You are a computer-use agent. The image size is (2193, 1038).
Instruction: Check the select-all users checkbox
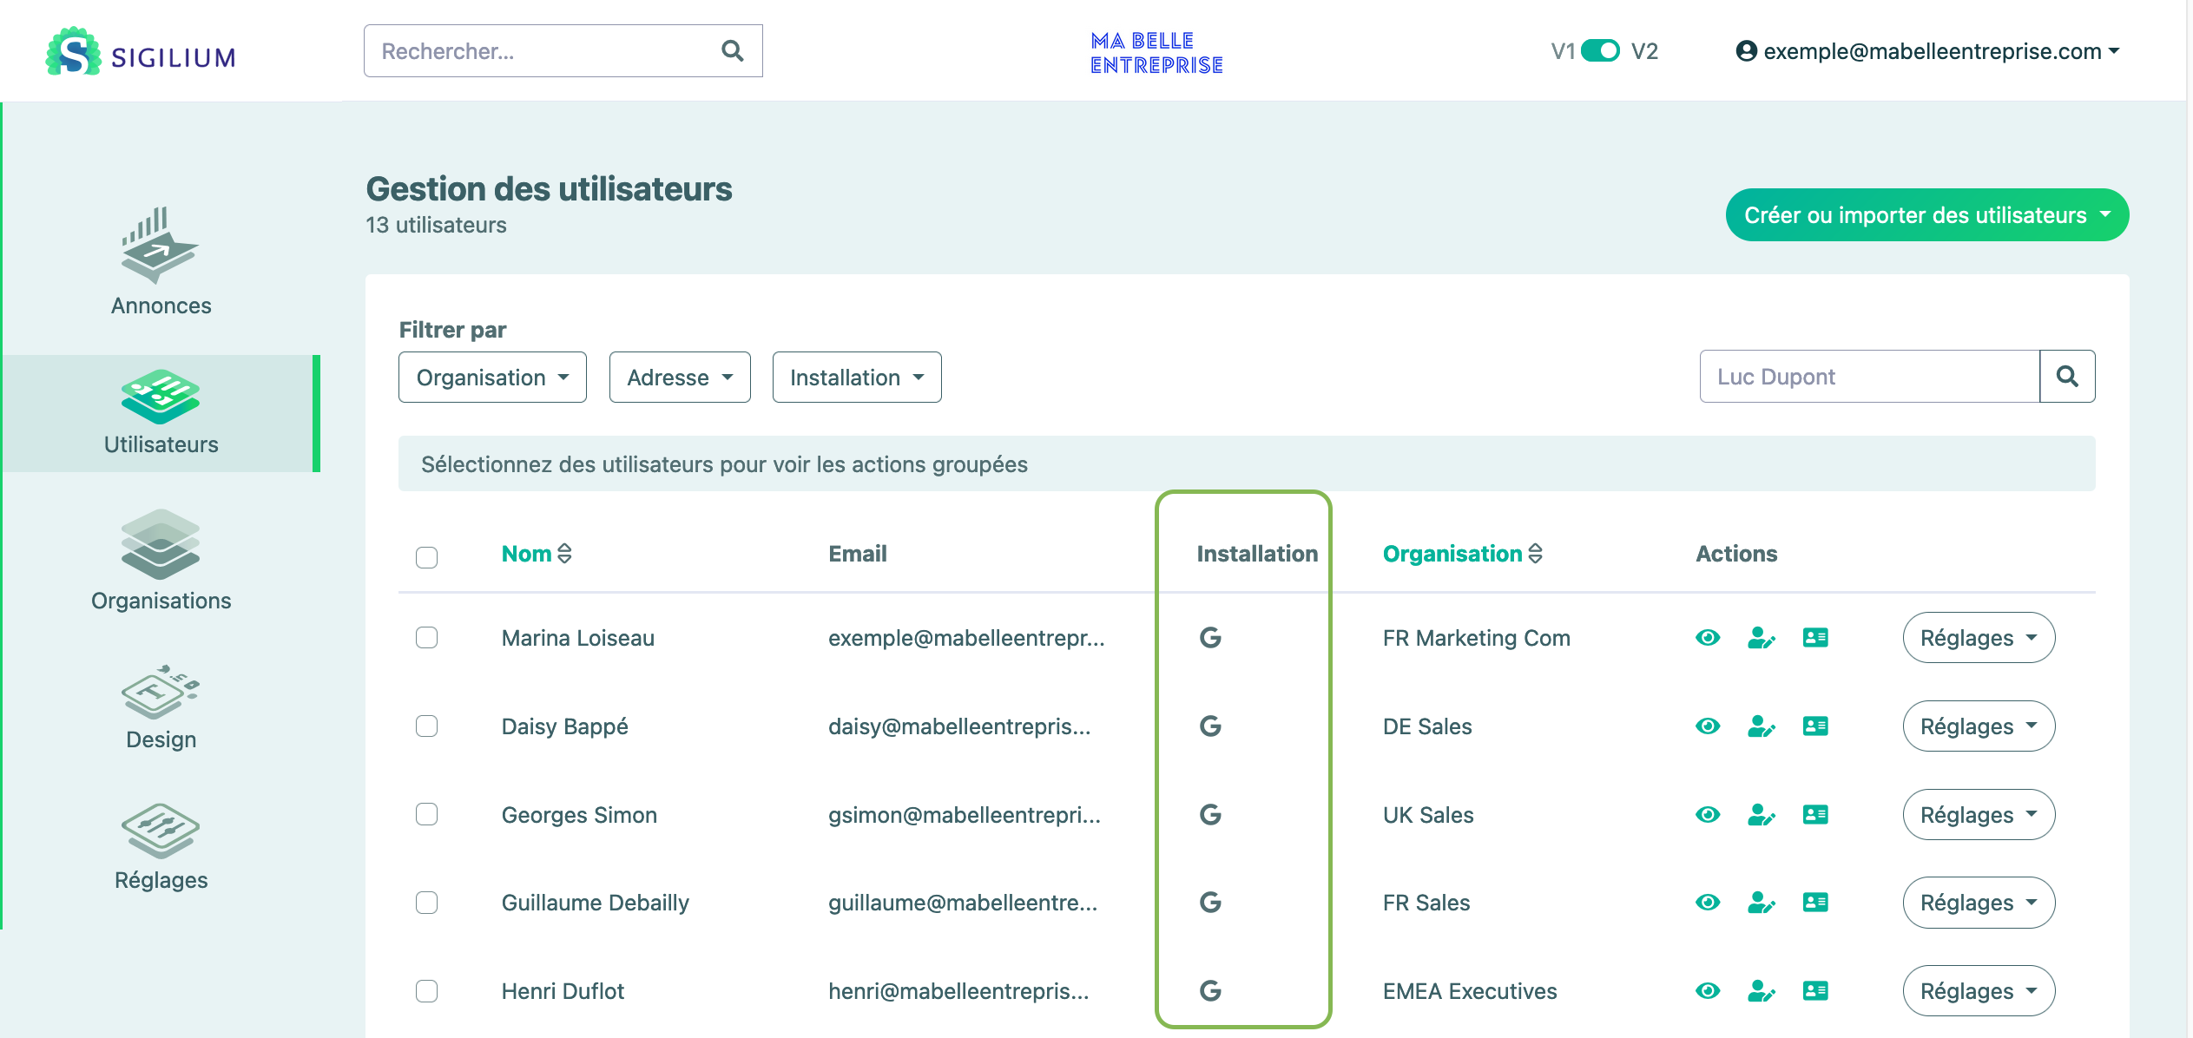pyautogui.click(x=426, y=556)
